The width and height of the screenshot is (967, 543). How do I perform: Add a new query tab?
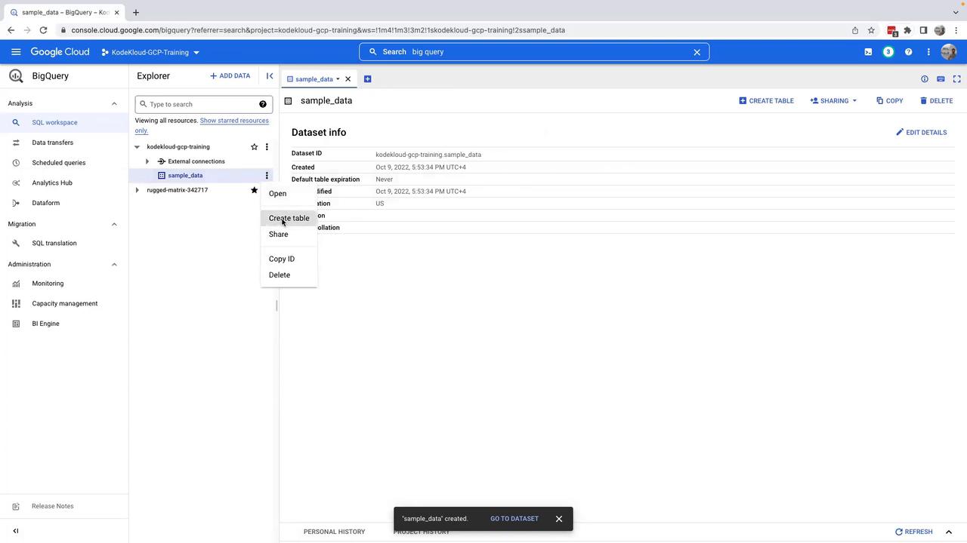pyautogui.click(x=368, y=79)
